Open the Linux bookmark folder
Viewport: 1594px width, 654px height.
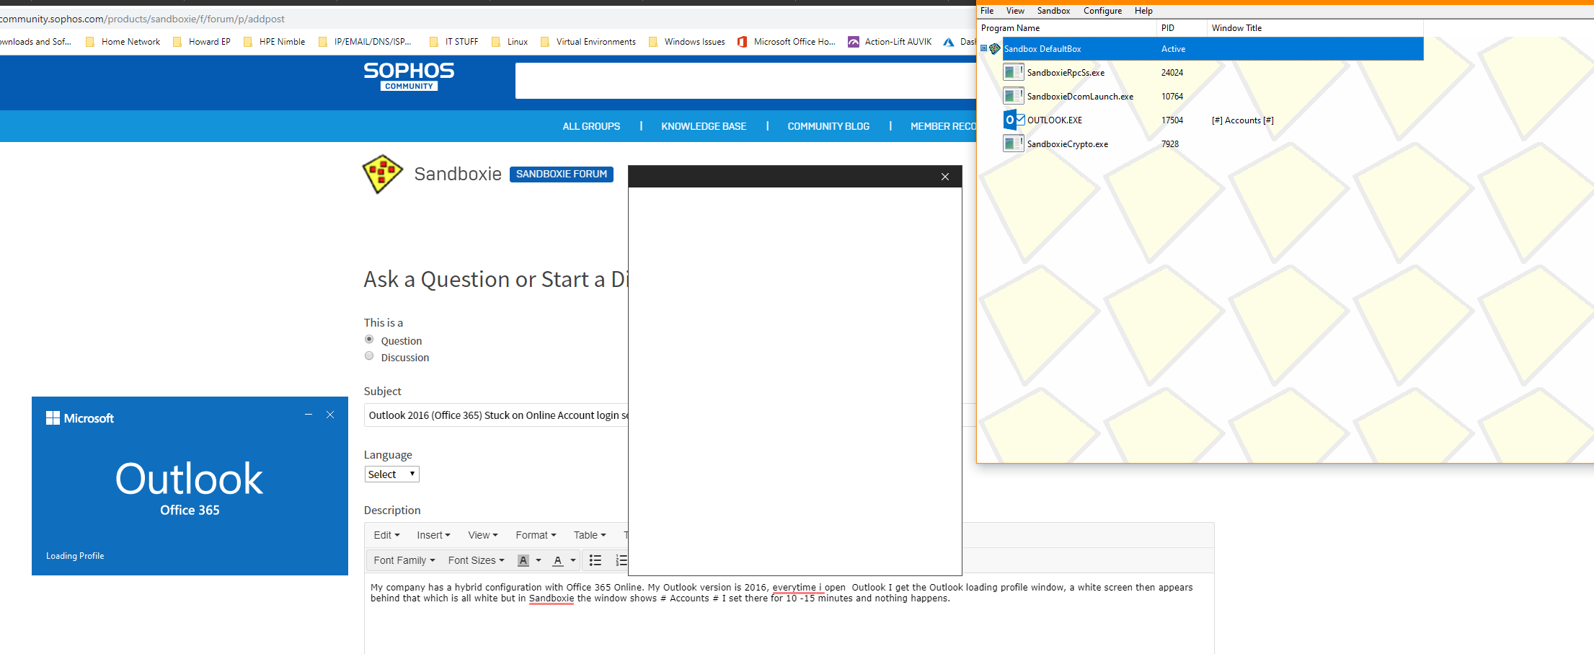[509, 42]
